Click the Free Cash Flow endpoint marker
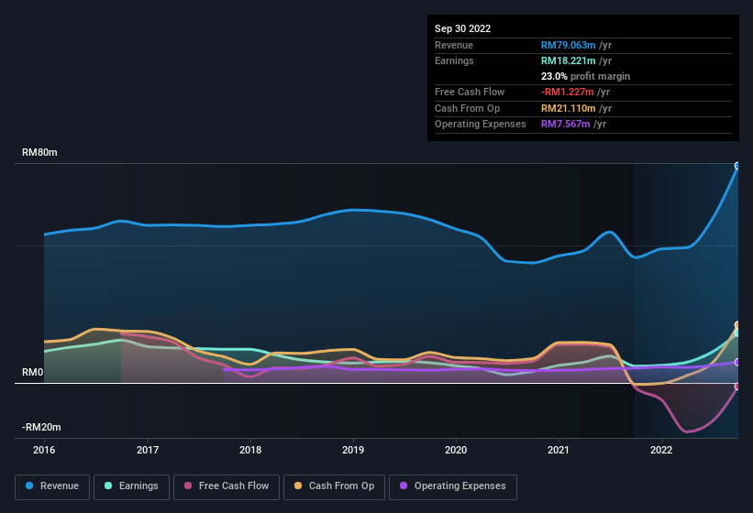The image size is (753, 513). coord(737,387)
